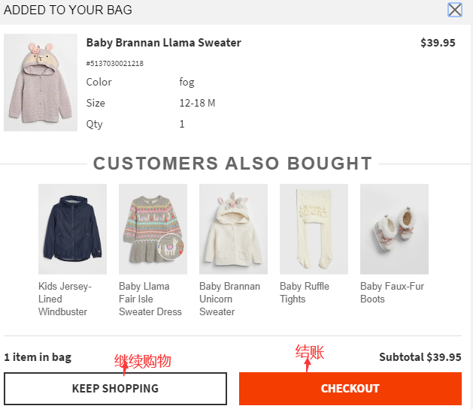Click the Baby Ruffle Tights text link
Viewport: 473px width, 409px height.
pos(305,293)
